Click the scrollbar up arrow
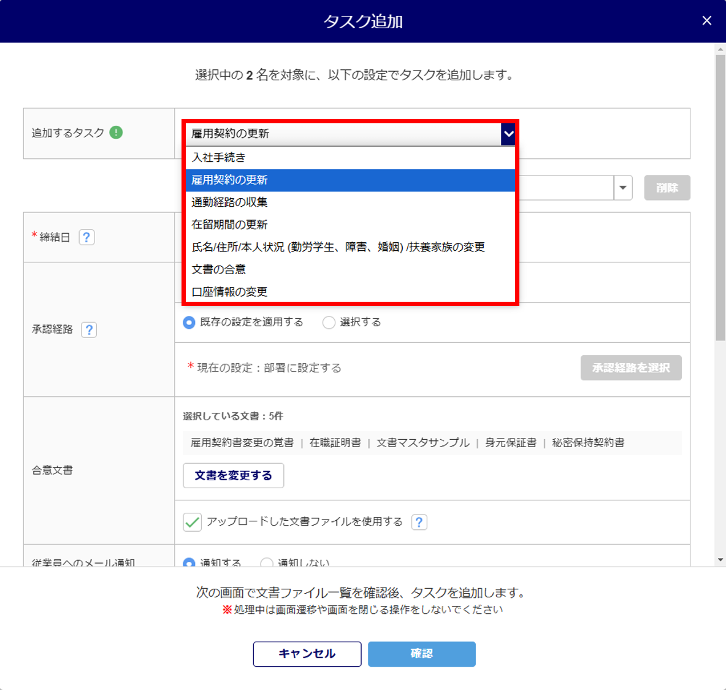The height and width of the screenshot is (690, 726). [720, 48]
